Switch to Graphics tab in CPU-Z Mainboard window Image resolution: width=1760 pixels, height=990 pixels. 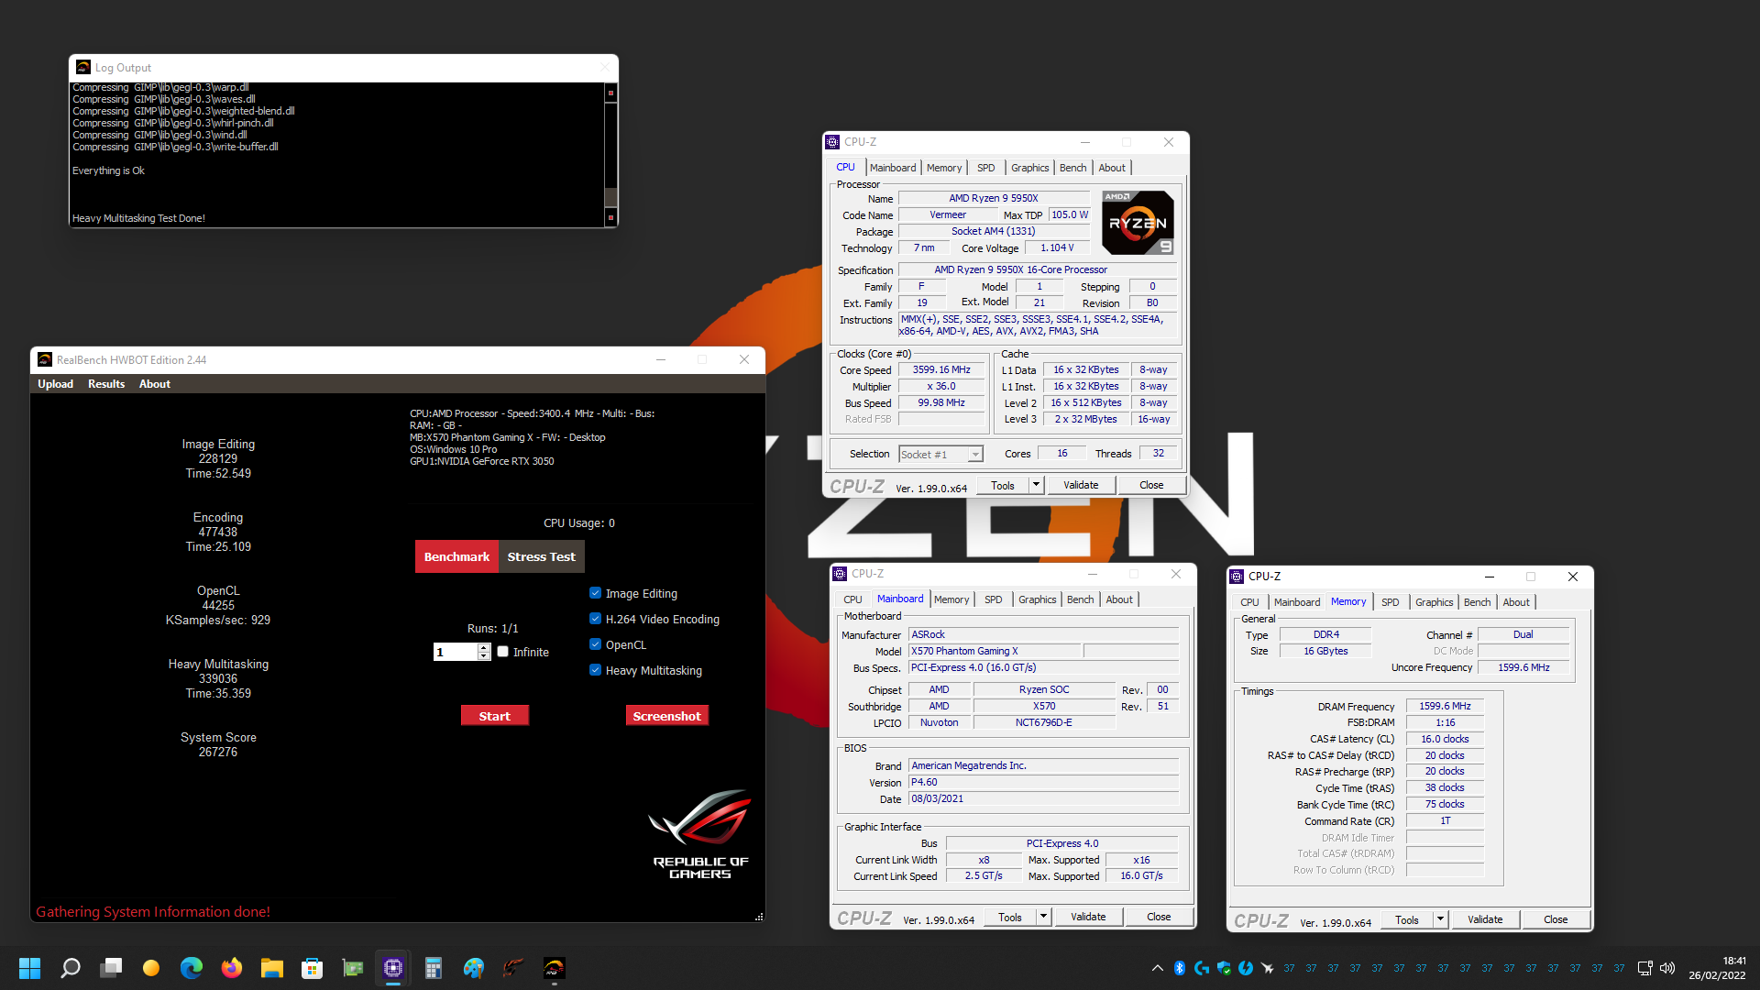(1037, 599)
